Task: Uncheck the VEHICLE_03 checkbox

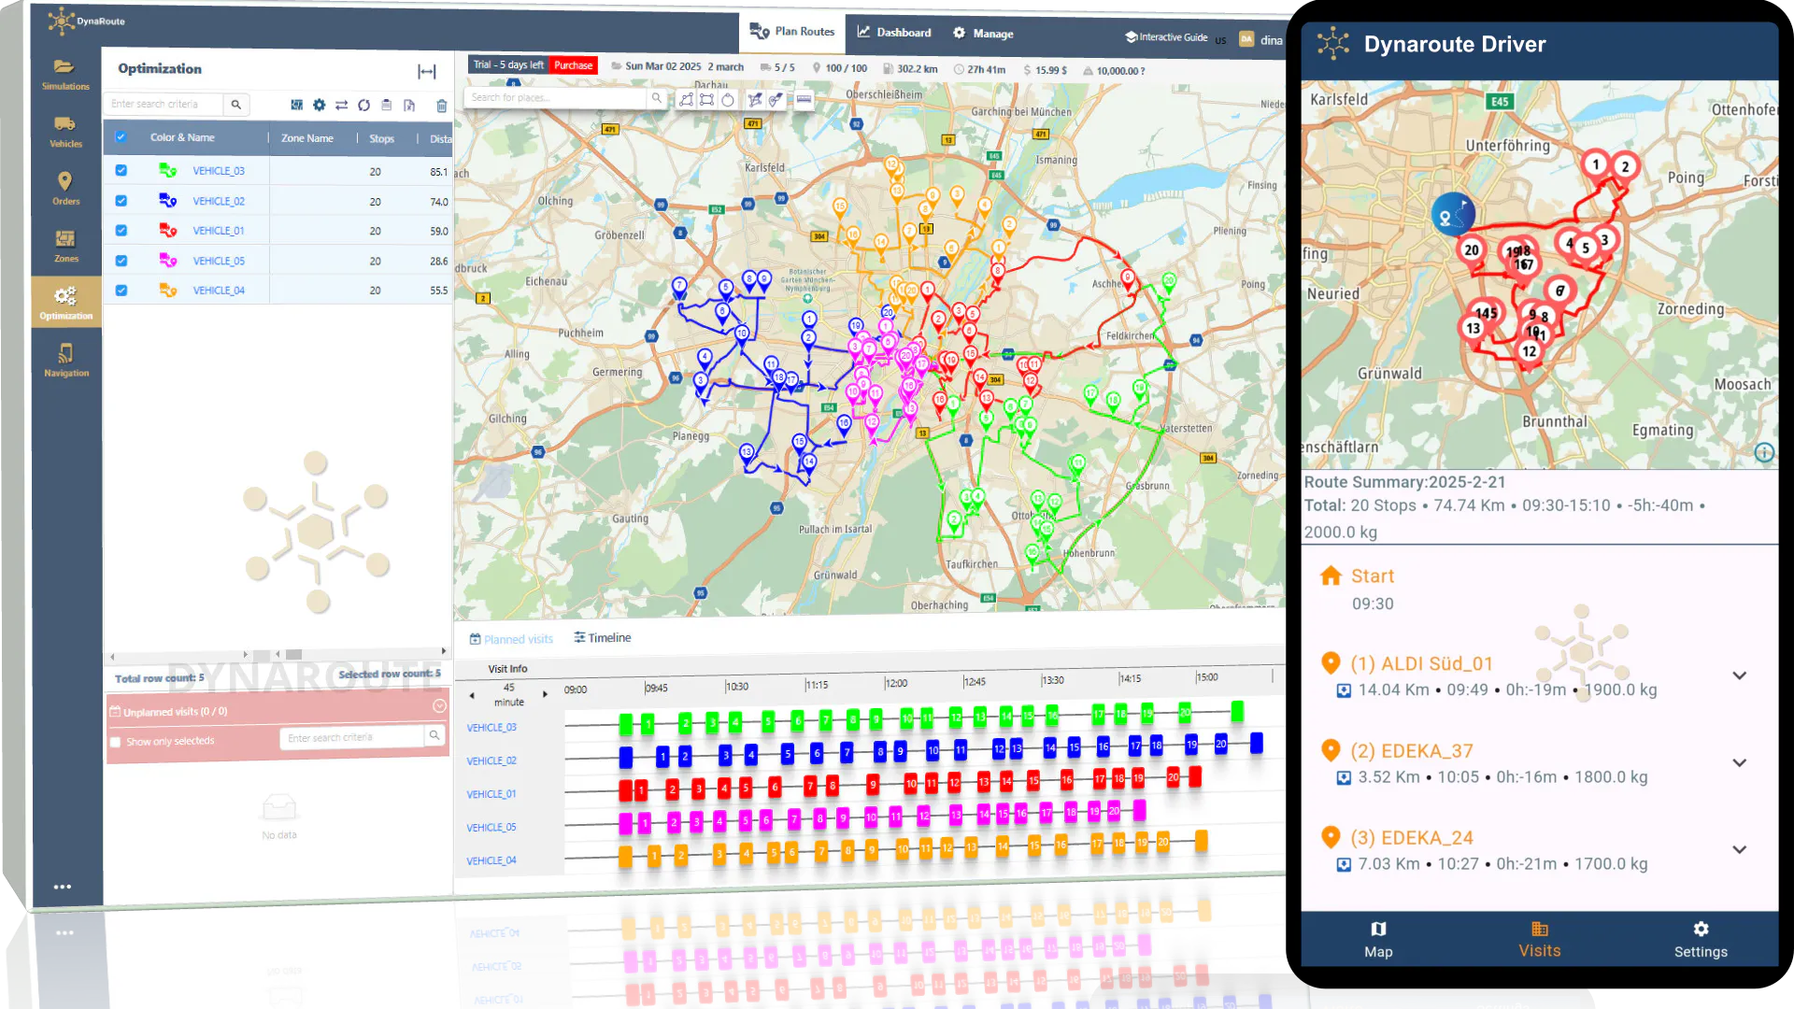Action: click(x=121, y=171)
